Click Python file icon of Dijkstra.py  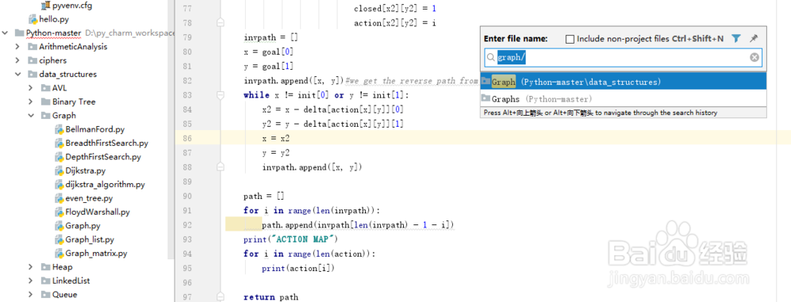(x=59, y=171)
